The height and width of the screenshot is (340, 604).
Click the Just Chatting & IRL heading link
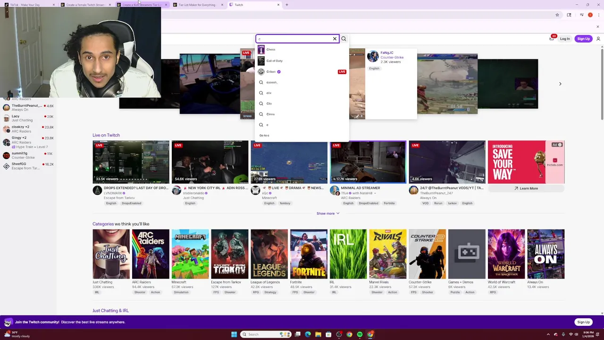point(110,311)
